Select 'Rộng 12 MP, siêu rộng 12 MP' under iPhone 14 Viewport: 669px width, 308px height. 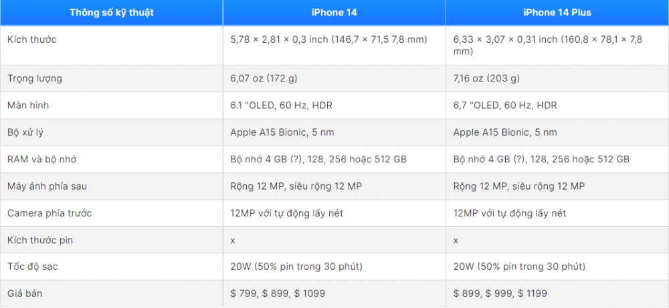tap(296, 186)
